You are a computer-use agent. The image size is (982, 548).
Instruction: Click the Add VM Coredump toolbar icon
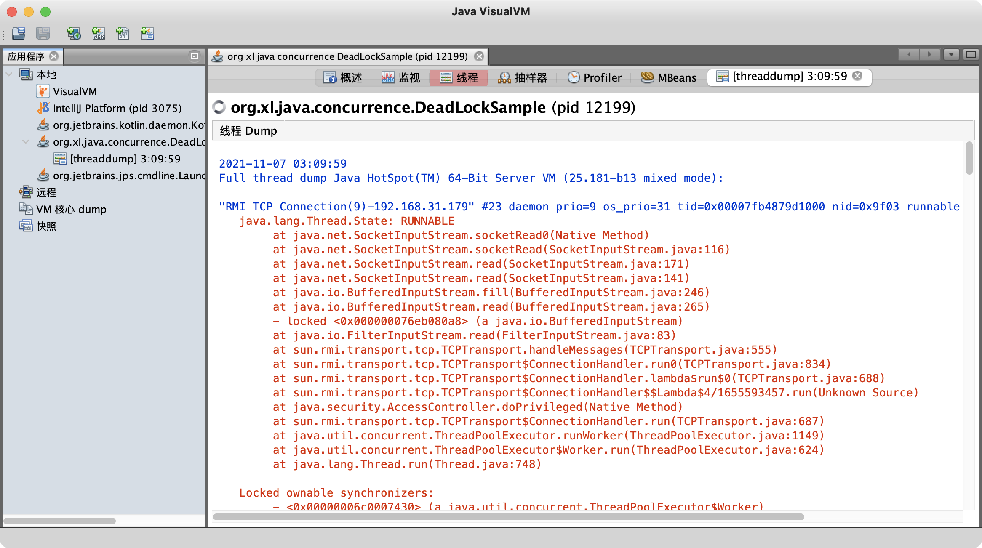point(123,33)
